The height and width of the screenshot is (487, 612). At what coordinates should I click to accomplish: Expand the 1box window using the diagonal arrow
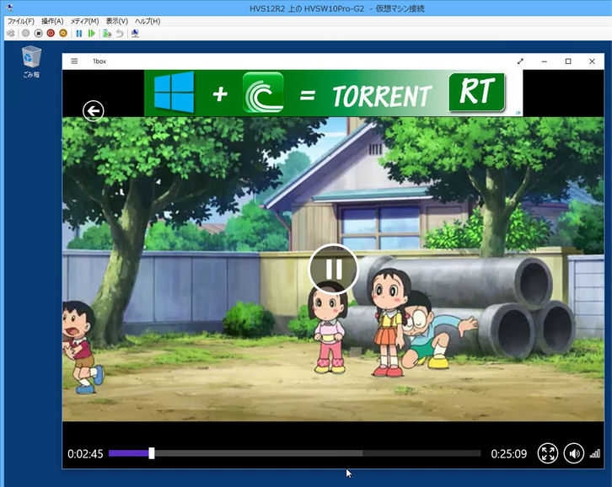tap(520, 62)
